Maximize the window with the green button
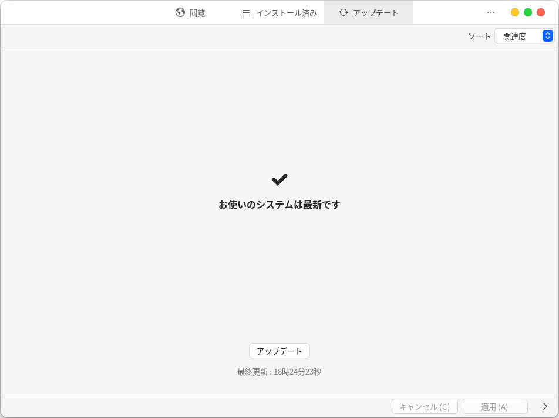559x418 pixels. tap(528, 12)
